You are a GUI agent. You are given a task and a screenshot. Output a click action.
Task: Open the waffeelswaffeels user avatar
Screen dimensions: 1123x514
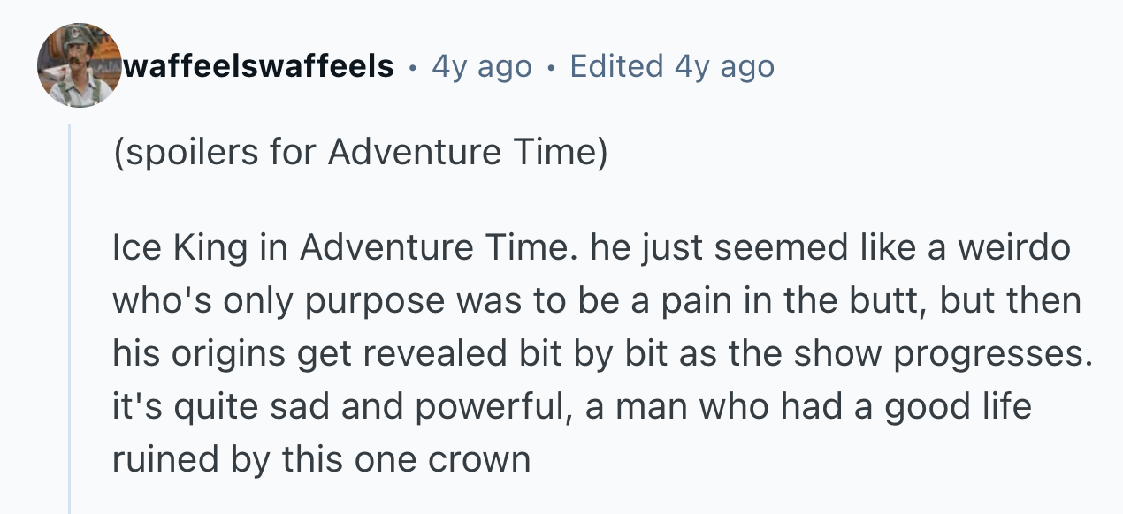point(80,65)
